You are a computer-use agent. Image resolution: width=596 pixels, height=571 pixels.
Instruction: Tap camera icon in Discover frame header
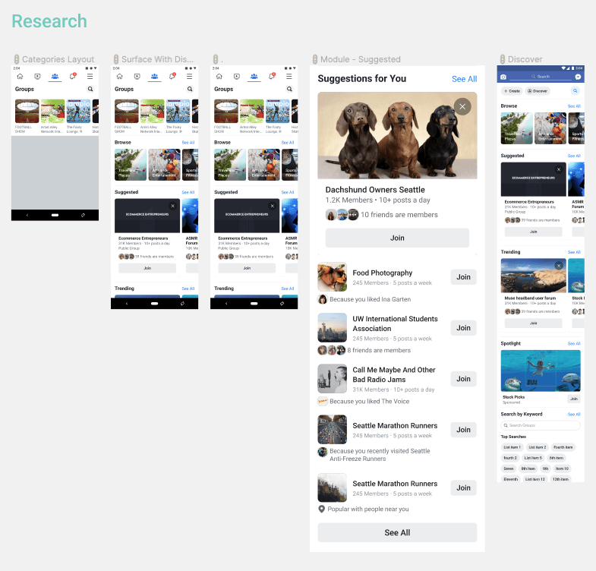click(503, 77)
